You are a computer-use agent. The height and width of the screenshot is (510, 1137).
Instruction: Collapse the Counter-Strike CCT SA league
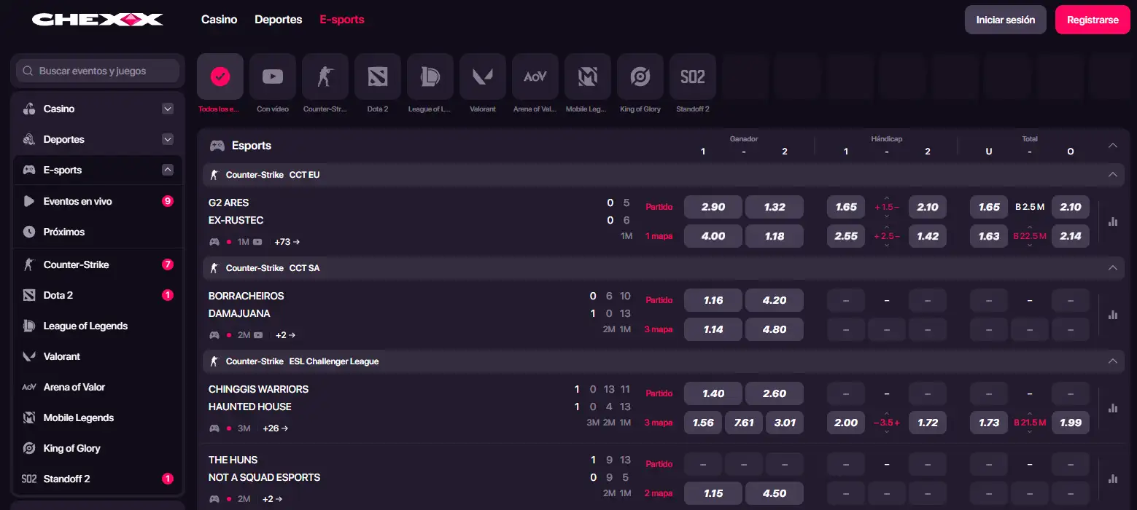(1112, 268)
